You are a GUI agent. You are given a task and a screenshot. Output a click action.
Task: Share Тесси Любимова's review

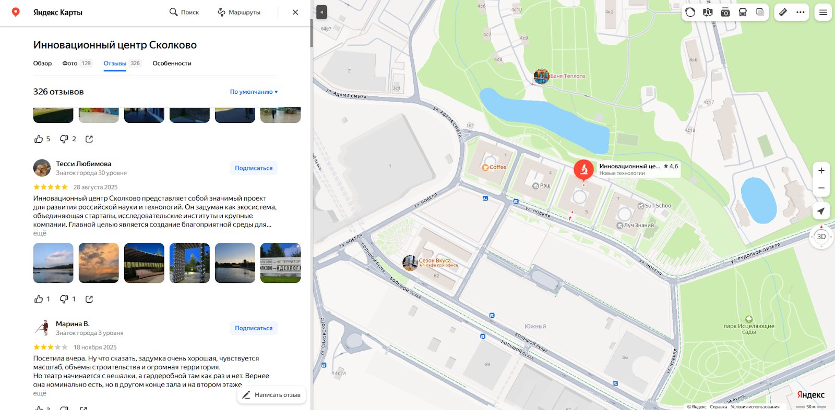coord(89,299)
